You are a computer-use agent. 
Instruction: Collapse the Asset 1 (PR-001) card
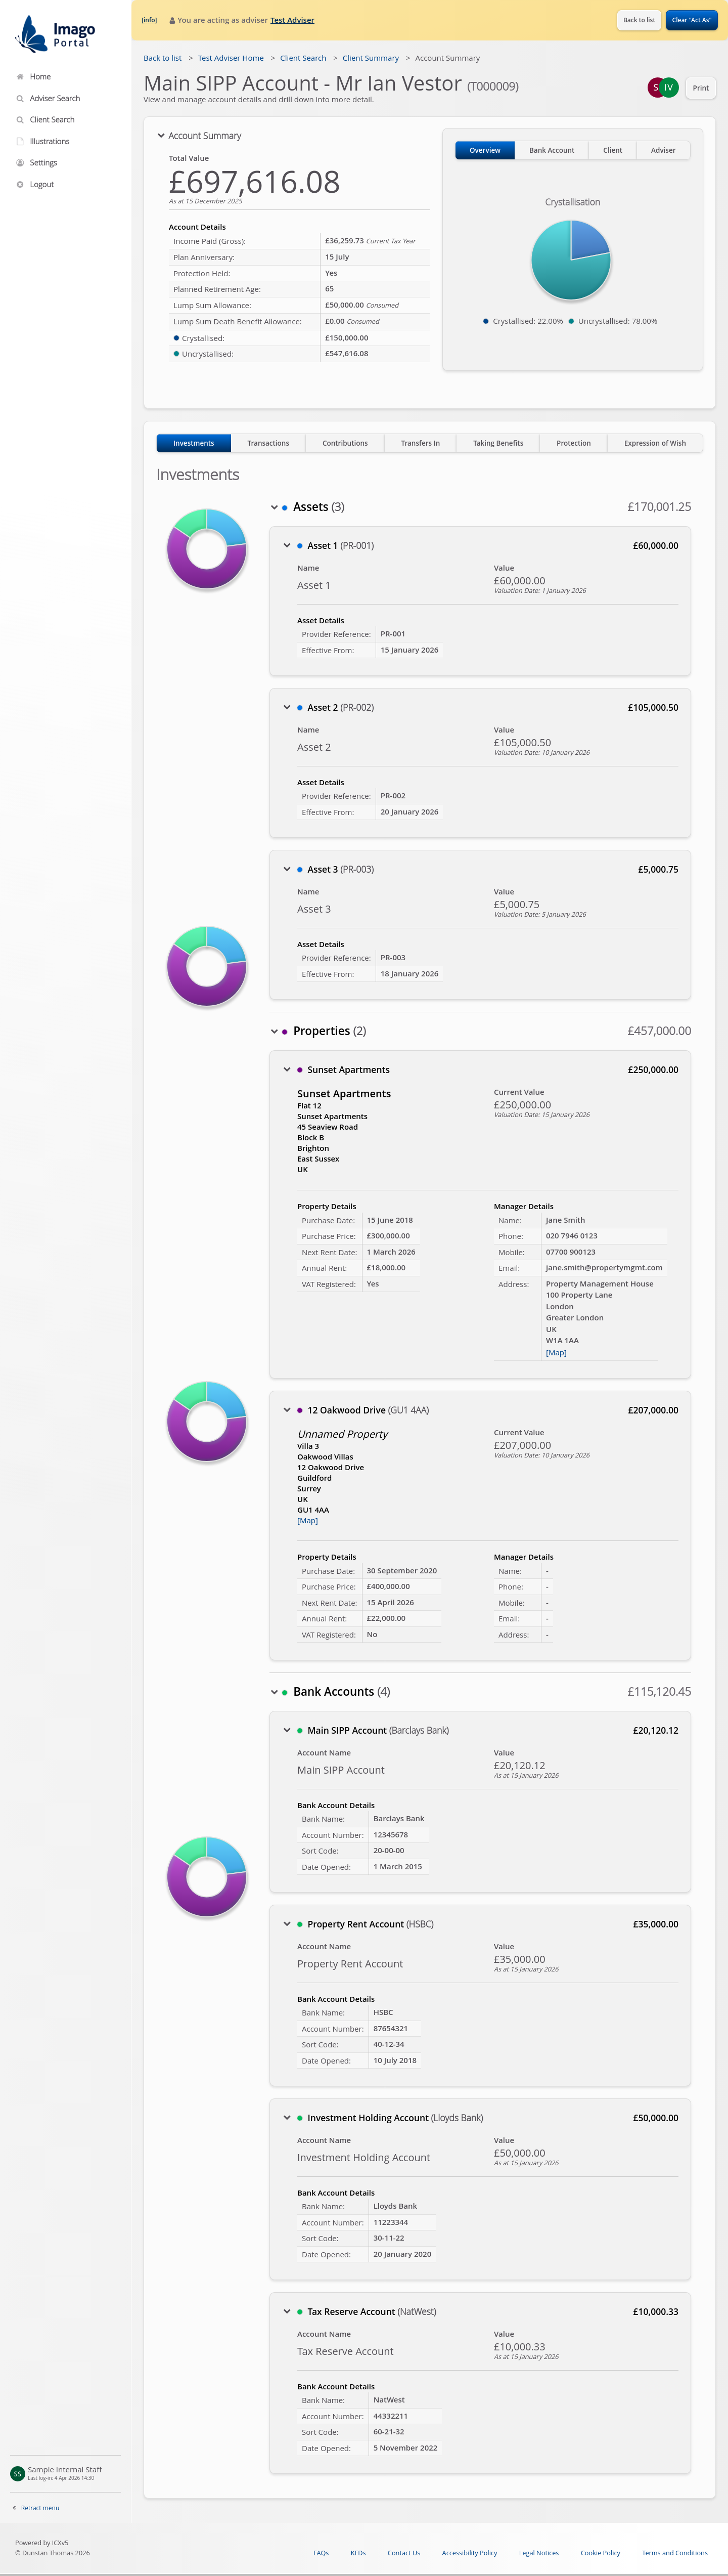tap(287, 546)
